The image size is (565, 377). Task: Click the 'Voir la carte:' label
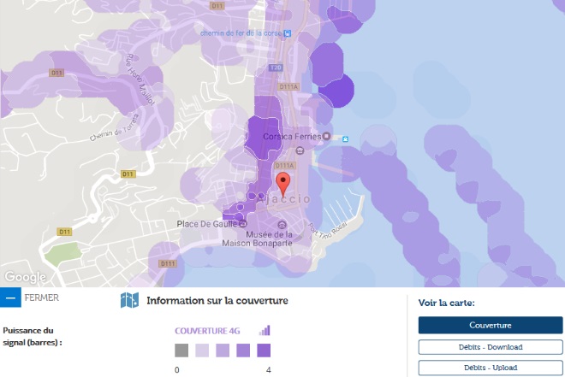pyautogui.click(x=447, y=303)
